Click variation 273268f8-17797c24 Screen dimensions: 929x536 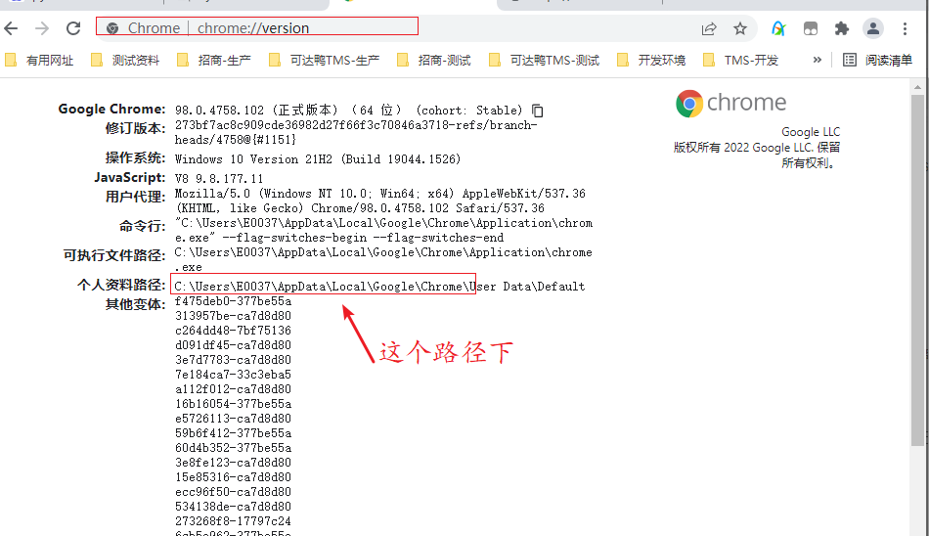(x=233, y=521)
